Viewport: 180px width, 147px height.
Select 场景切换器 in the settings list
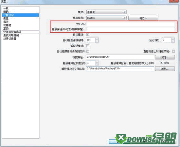tap(10, 39)
